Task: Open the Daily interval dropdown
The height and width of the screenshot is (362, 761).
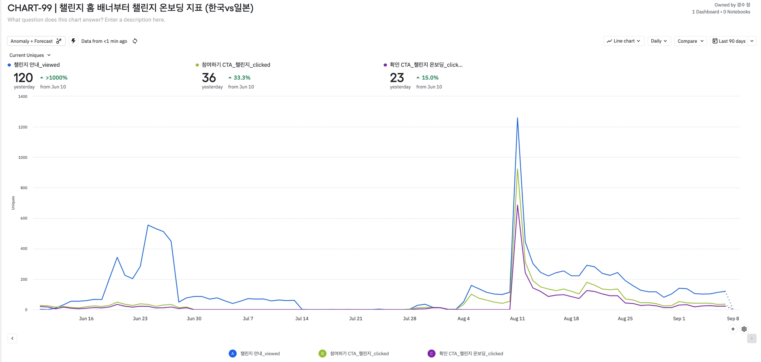Action: tap(659, 41)
